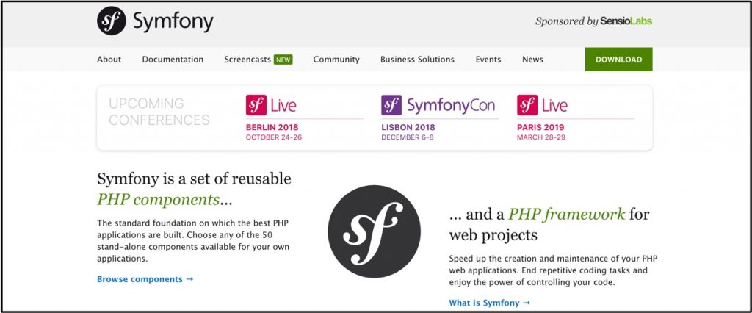752x313 pixels.
Task: Click the pink Paris Live sf icon
Action: 527,105
